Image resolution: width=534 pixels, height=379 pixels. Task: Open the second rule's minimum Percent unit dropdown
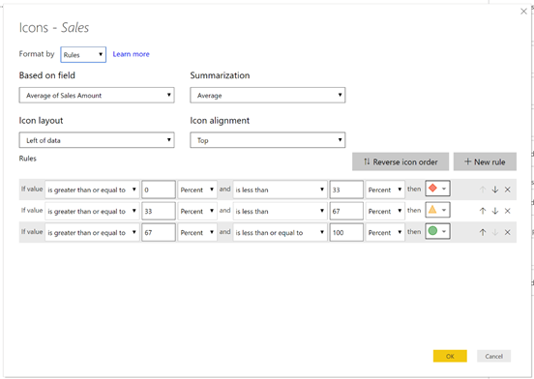[x=197, y=211]
